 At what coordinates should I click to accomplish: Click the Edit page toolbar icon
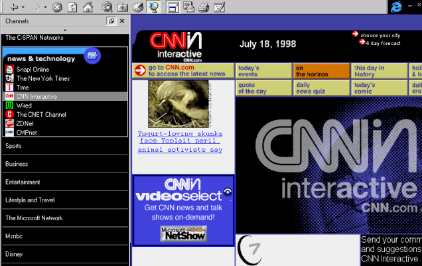(220, 7)
